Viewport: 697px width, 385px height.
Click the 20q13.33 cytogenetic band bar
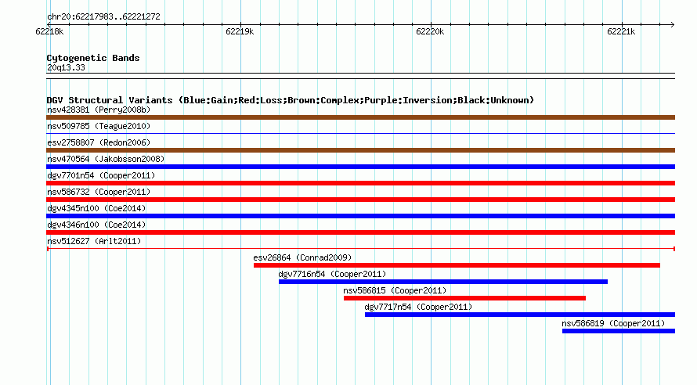click(x=360, y=76)
